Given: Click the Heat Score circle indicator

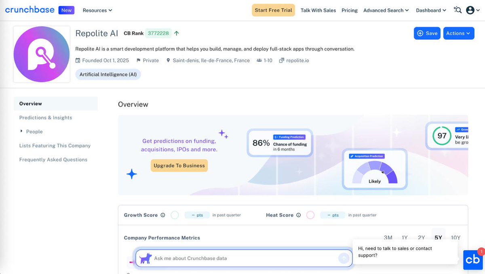Looking at the screenshot, I should 310,215.
